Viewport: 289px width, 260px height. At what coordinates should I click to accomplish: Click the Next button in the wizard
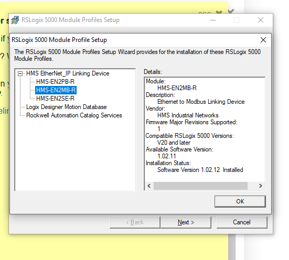coord(186,222)
